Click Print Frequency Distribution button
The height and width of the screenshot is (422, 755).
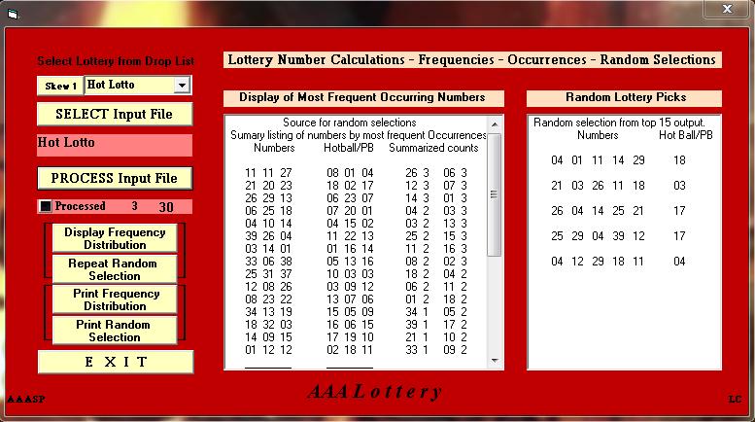tap(115, 299)
